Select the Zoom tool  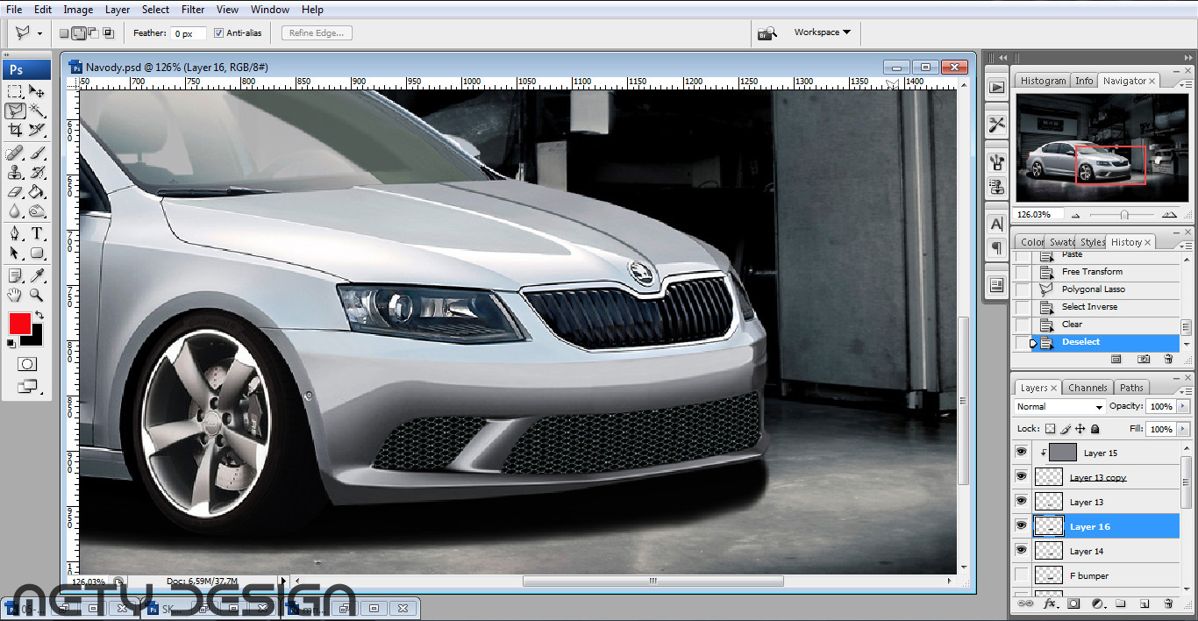pos(37,296)
